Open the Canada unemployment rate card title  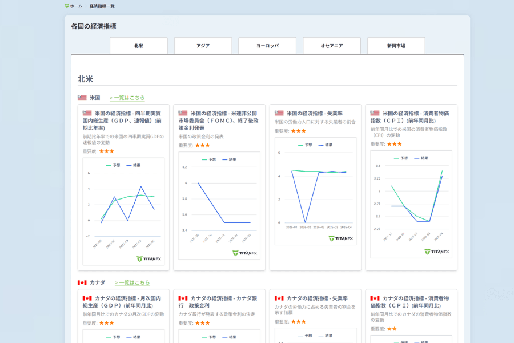point(316,298)
